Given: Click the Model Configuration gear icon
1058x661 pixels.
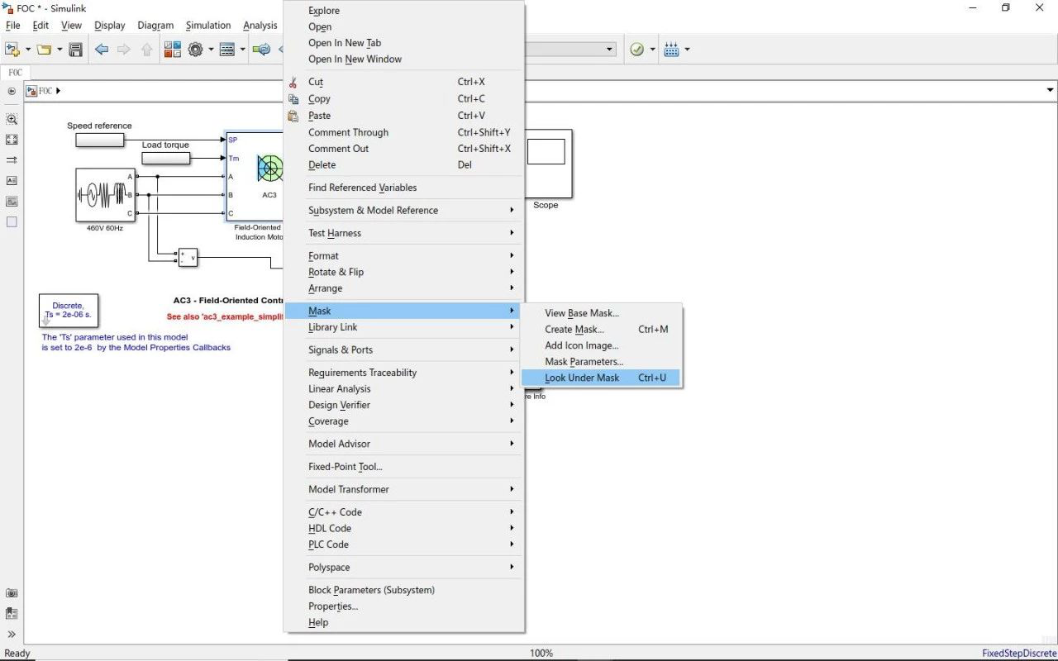Looking at the screenshot, I should [196, 50].
